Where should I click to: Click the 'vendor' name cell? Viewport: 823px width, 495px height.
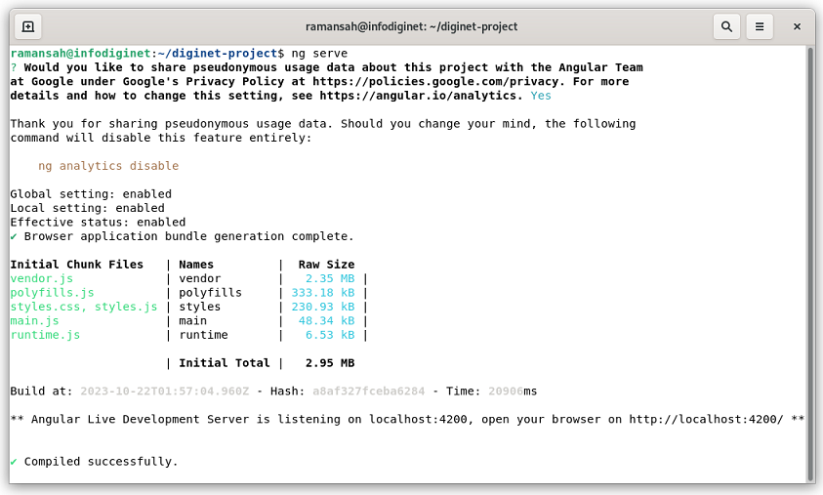(x=200, y=278)
